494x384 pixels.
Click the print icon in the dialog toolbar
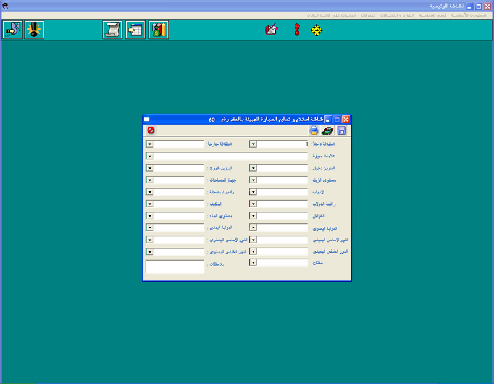[314, 130]
